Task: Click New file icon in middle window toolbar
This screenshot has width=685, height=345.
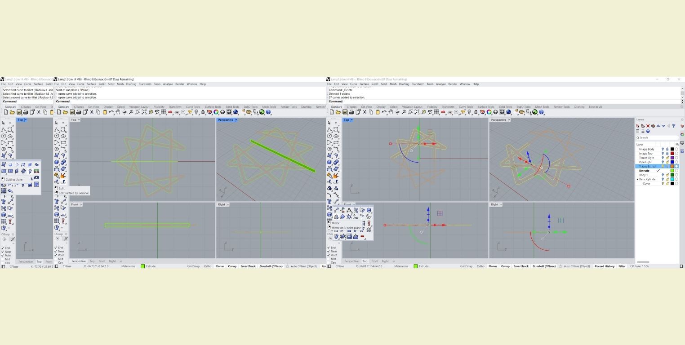Action: click(x=59, y=112)
